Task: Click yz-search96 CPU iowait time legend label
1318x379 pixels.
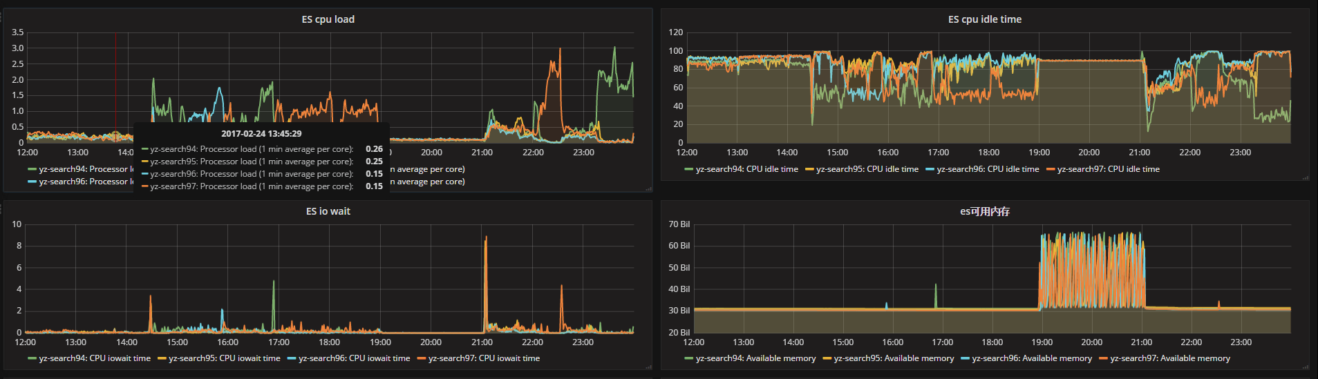Action: 354,358
